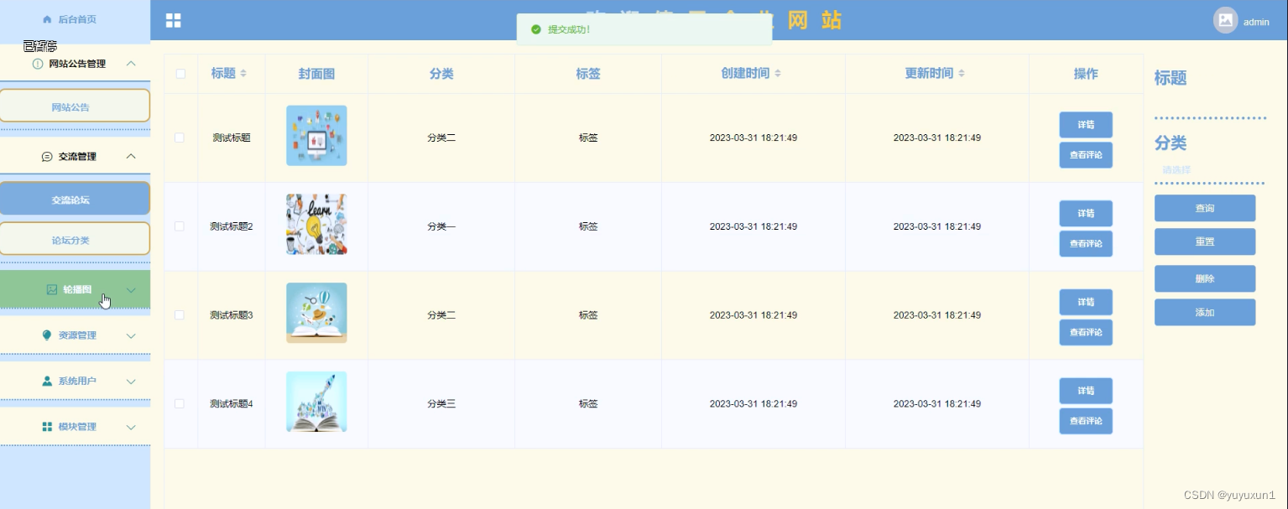Open the 网站公告 submenu item
The image size is (1288, 509).
(x=75, y=106)
